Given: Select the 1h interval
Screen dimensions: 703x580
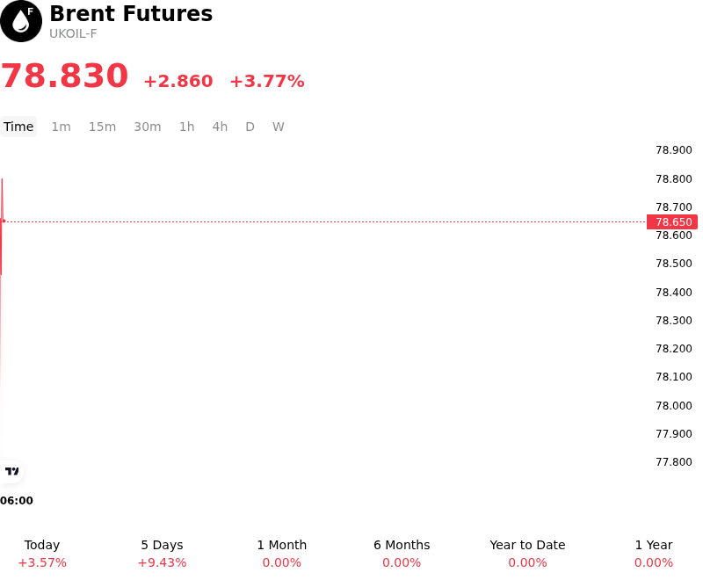Looking at the screenshot, I should (187, 127).
